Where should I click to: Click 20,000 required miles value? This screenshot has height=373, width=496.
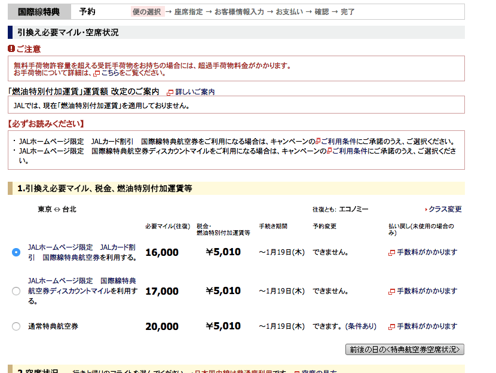click(x=162, y=326)
